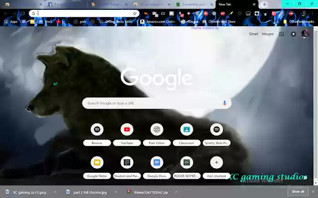This screenshot has width=318, height=198.
Task: Close the downloads bar
Action: [313, 192]
